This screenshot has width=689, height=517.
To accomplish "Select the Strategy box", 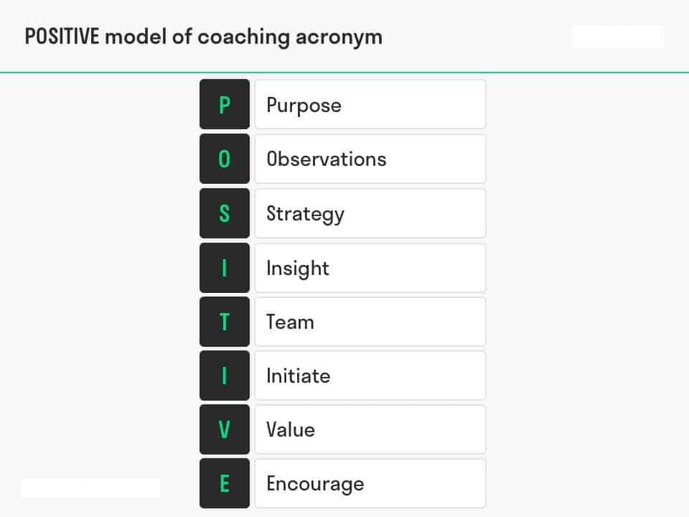I will click(370, 213).
